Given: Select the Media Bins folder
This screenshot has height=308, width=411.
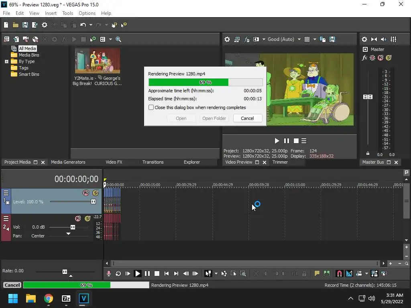Looking at the screenshot, I should tap(29, 55).
